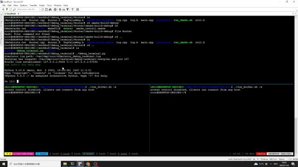This screenshot has height=167, width=298.
Task: Click the Quick Connect lightning icon
Action: 7,9
